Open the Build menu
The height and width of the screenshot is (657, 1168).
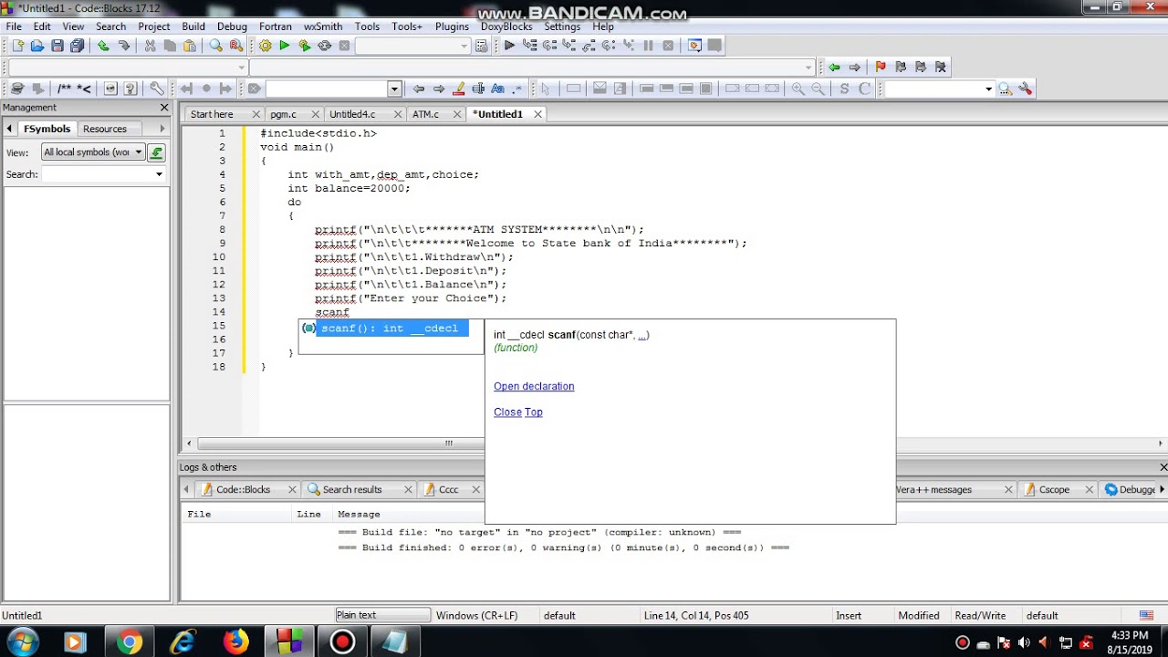[193, 26]
